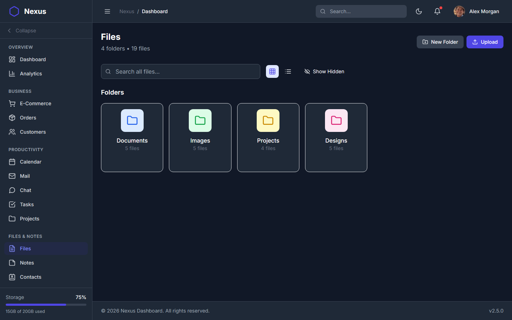Open Orders page

[46, 118]
